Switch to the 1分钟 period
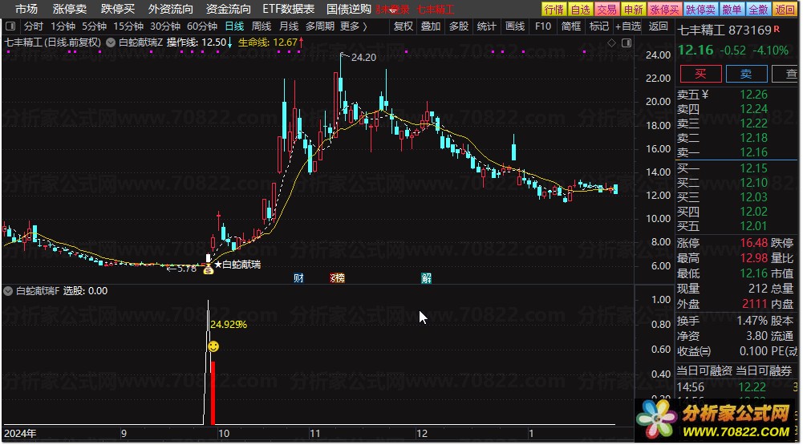 click(x=63, y=26)
